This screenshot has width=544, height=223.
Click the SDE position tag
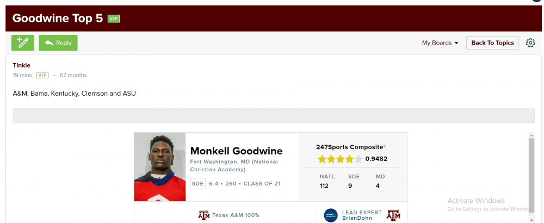point(198,184)
